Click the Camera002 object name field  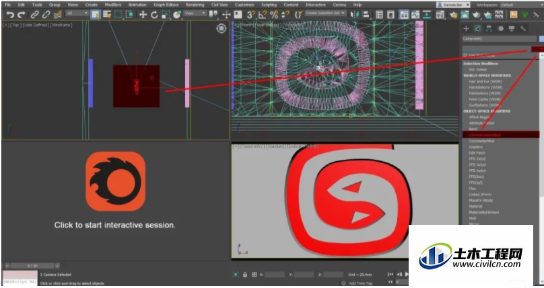[500, 39]
